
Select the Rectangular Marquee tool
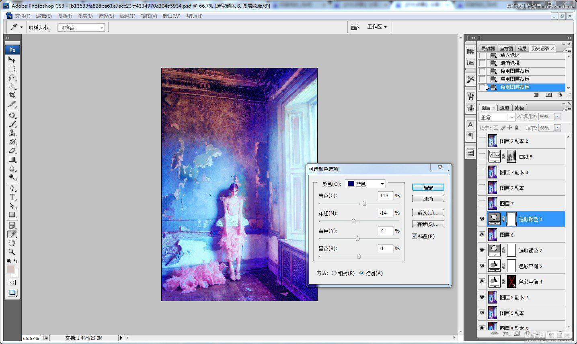12,69
